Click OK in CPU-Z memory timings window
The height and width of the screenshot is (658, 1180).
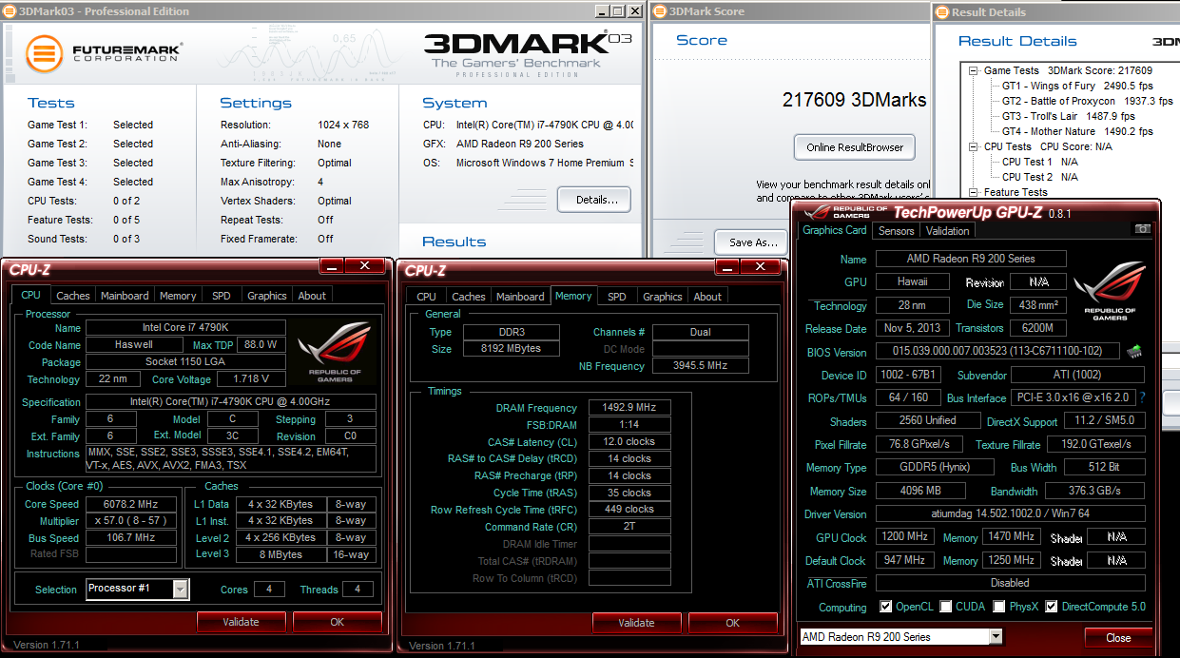732,623
